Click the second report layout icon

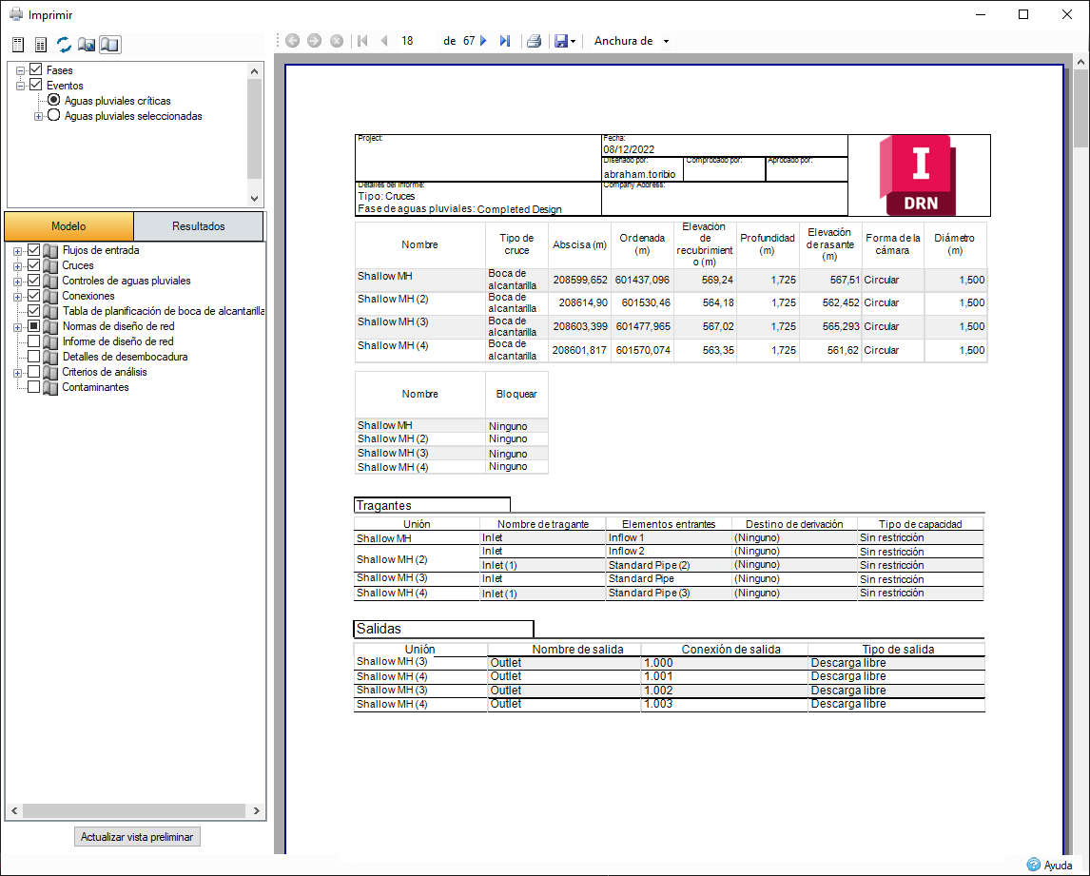pos(41,45)
